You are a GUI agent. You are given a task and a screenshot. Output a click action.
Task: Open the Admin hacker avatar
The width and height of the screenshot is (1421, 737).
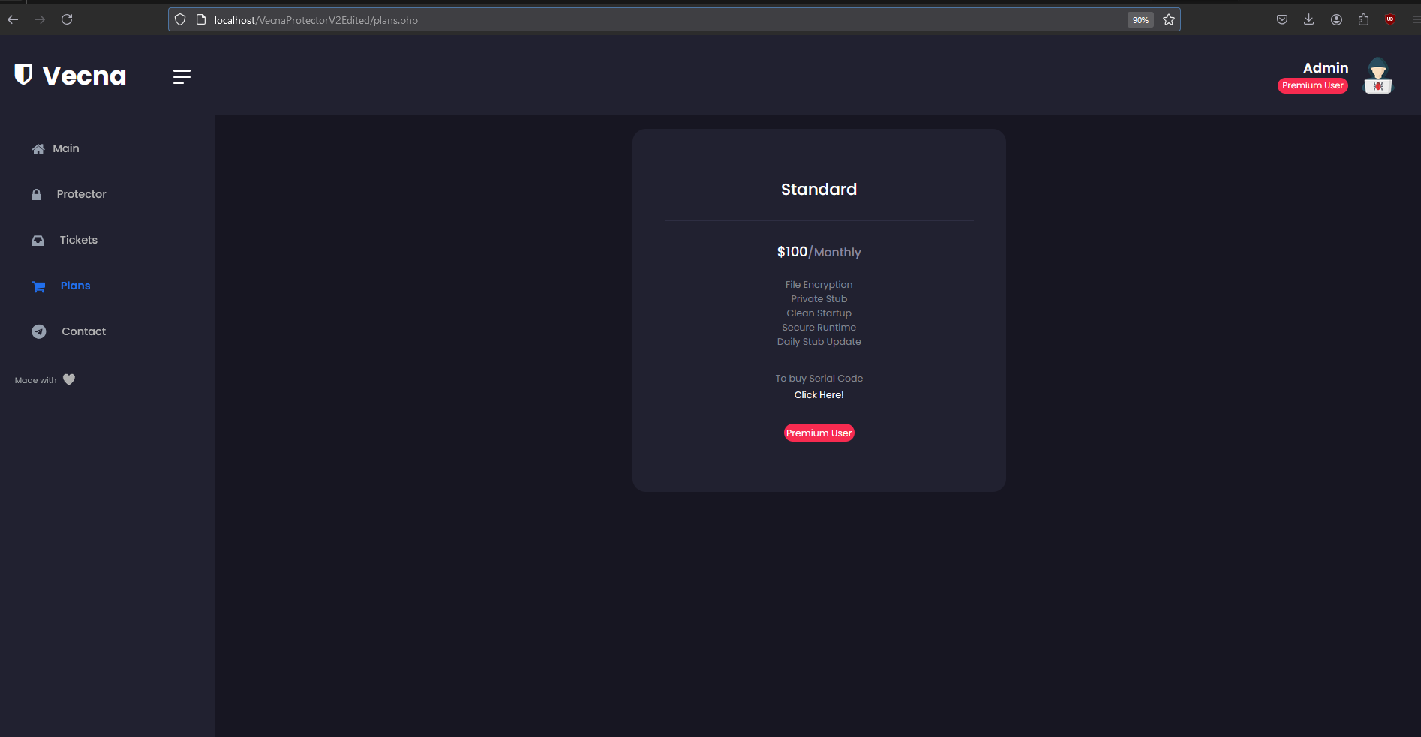[x=1377, y=76]
